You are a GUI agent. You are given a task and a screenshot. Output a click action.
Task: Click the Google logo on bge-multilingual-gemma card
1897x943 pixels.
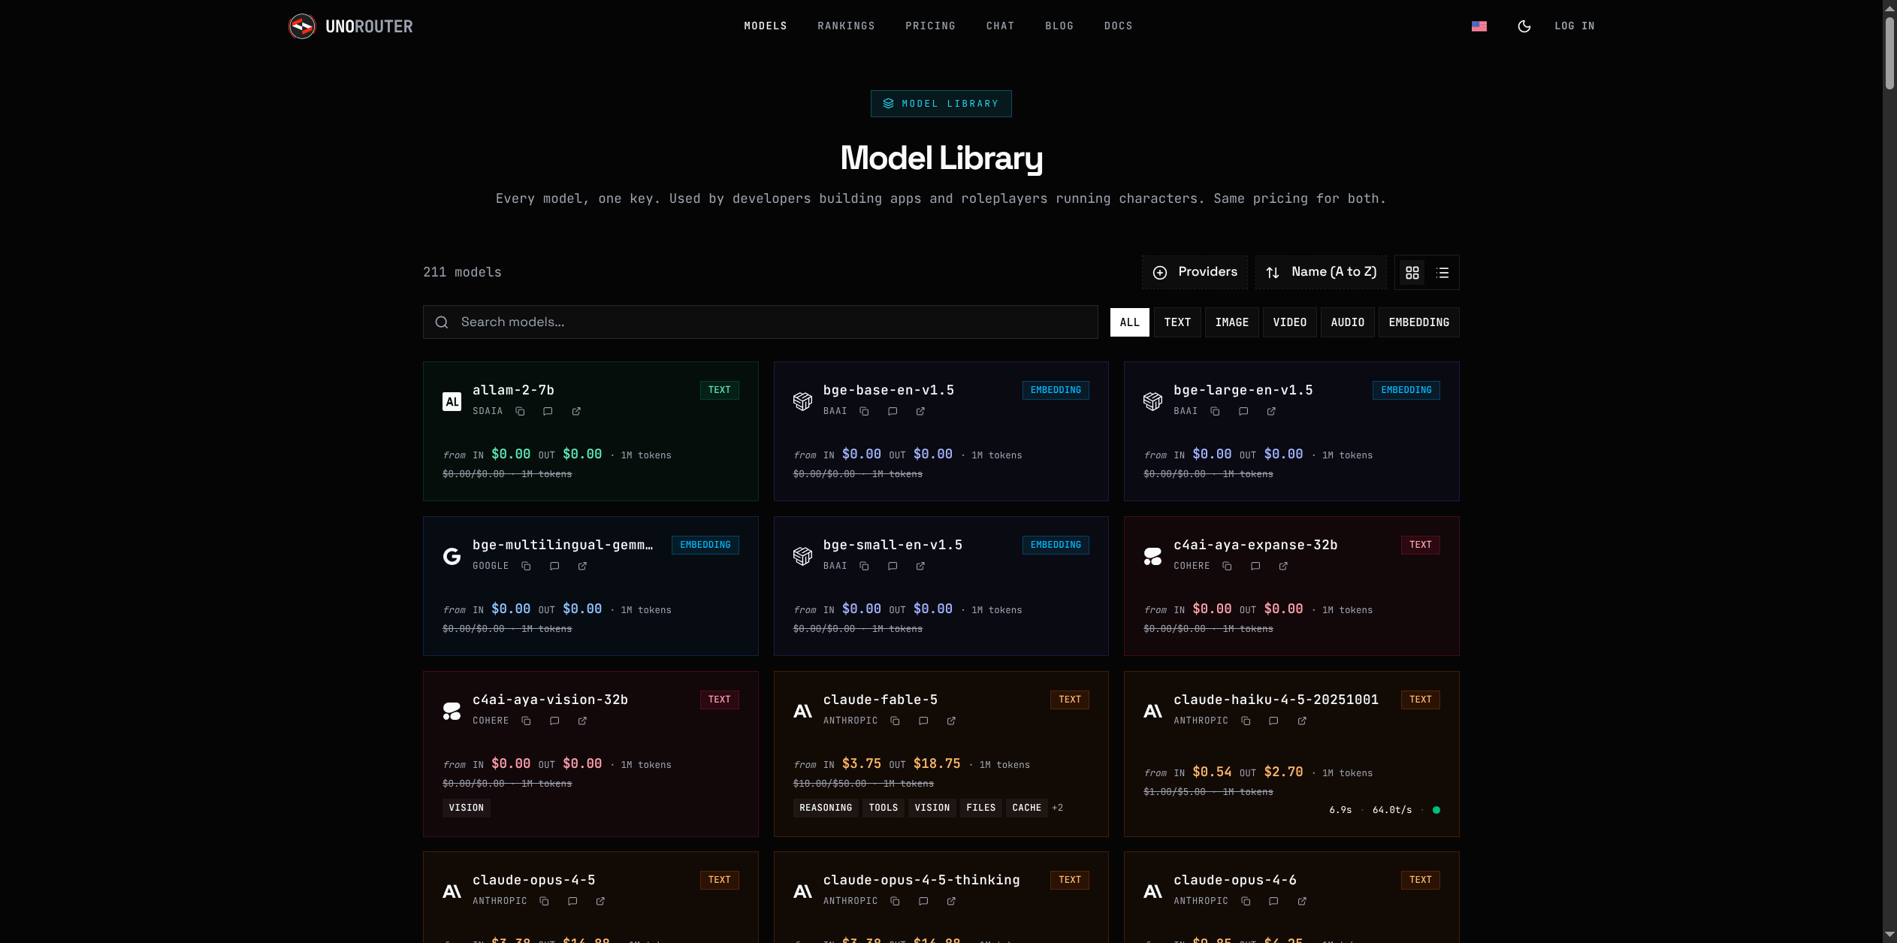tap(452, 556)
